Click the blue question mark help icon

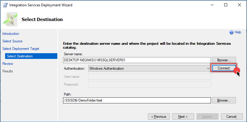(231, 32)
